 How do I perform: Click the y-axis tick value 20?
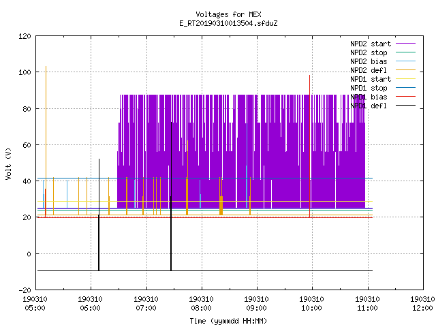click(x=27, y=217)
